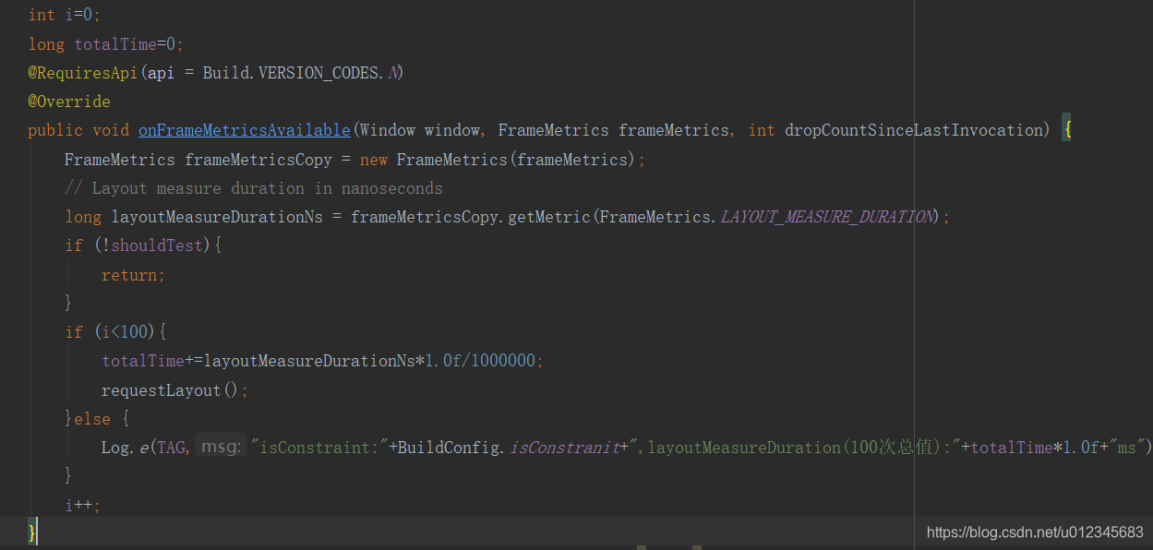Click the onFrameMetricsAvailable method name
This screenshot has height=550, width=1153.
pyautogui.click(x=245, y=130)
